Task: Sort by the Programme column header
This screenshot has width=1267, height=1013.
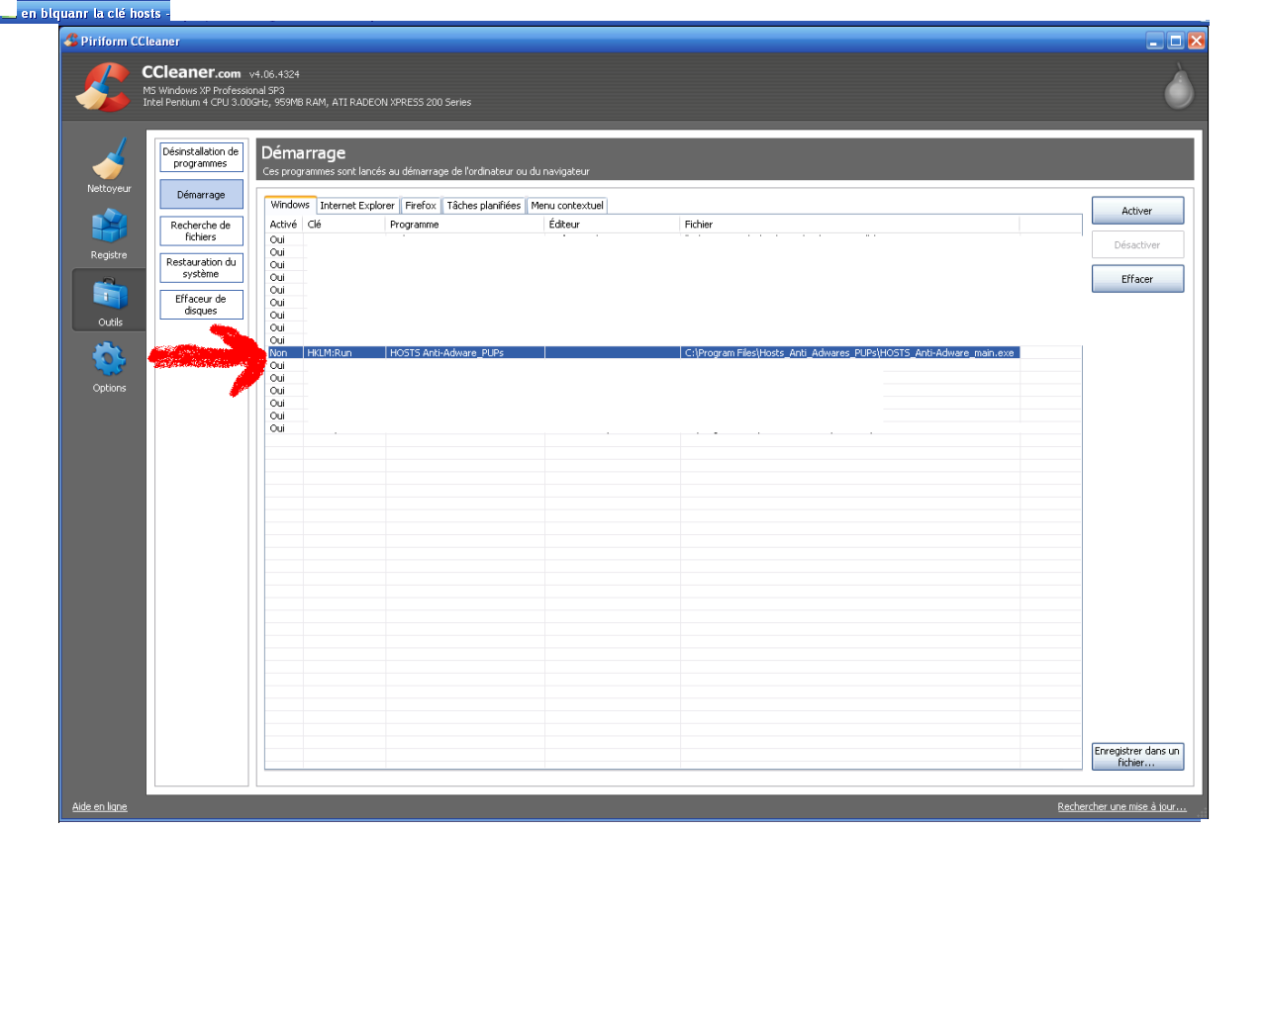Action: pyautogui.click(x=465, y=225)
